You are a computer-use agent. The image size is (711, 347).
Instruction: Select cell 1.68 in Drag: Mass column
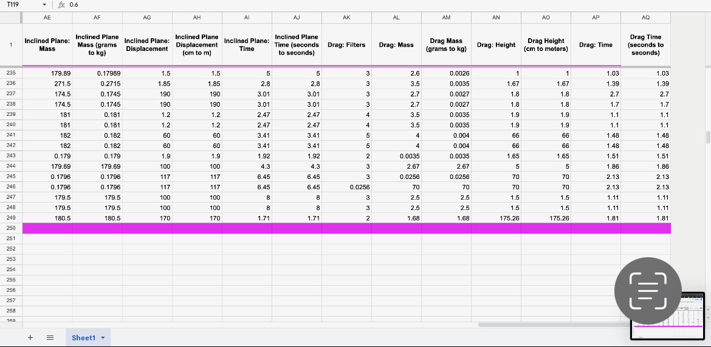tap(396, 218)
